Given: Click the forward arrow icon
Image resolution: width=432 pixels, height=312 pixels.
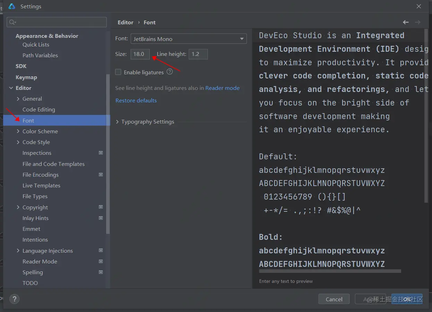Looking at the screenshot, I should (x=418, y=22).
